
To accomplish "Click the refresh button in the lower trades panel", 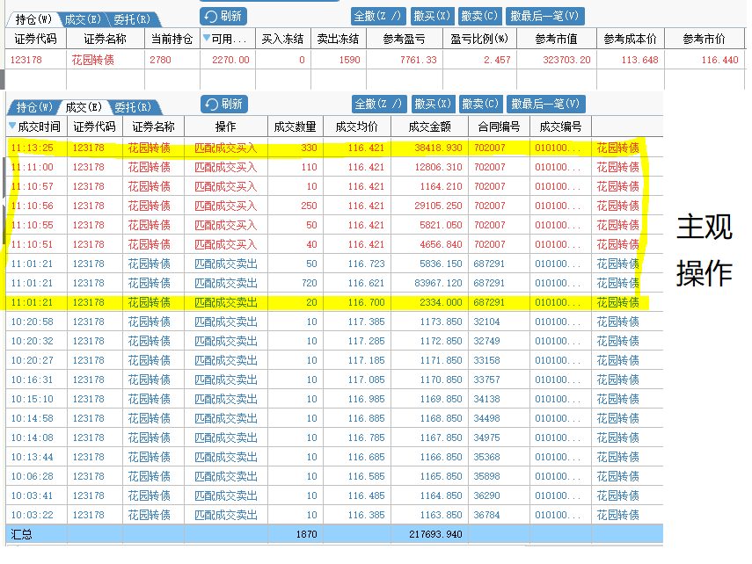I will [x=224, y=104].
